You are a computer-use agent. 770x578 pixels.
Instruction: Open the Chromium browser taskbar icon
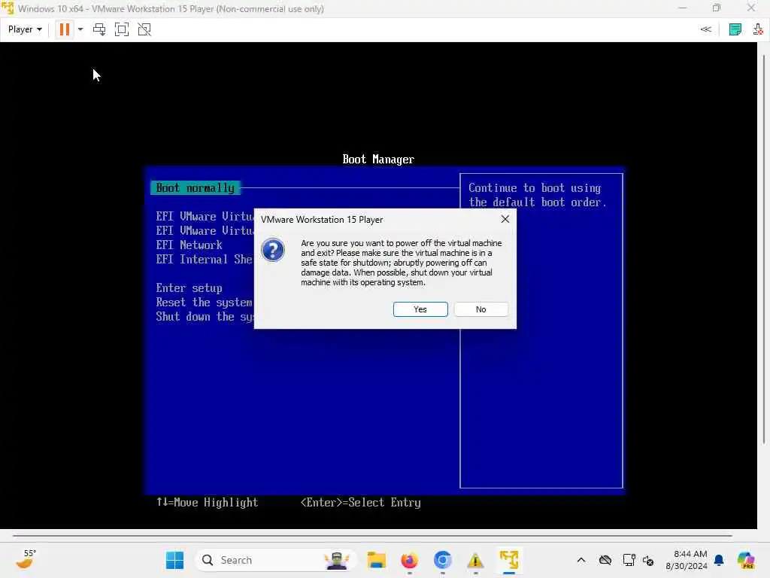442,560
